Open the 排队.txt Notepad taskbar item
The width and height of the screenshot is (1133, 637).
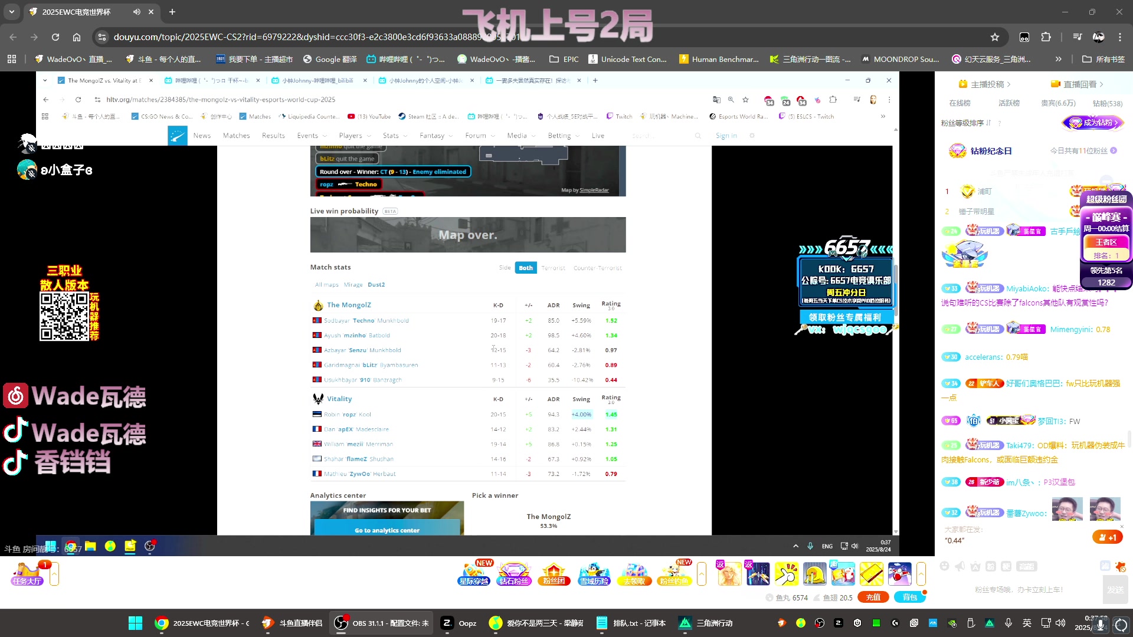631,623
